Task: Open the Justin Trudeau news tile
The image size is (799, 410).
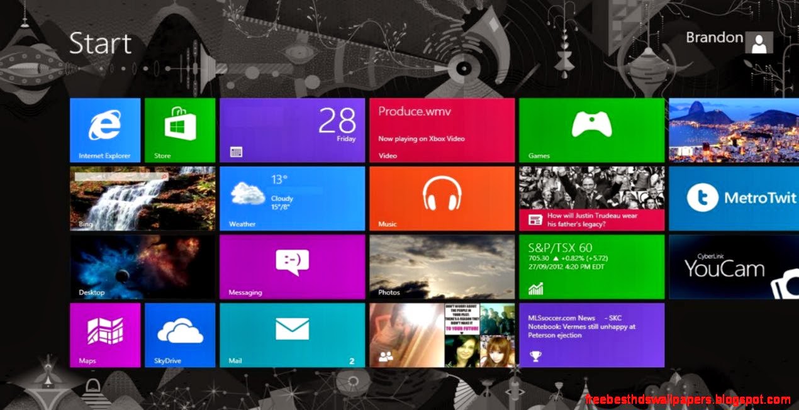Action: pyautogui.click(x=591, y=199)
